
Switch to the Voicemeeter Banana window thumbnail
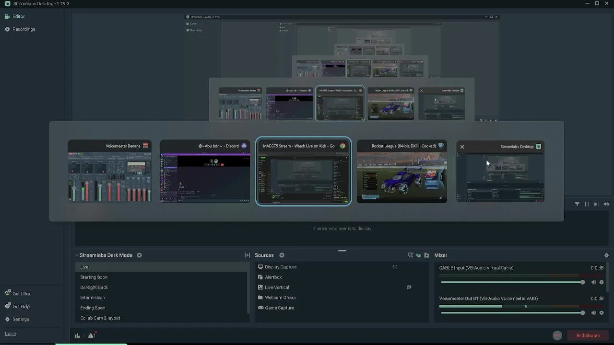(x=109, y=172)
